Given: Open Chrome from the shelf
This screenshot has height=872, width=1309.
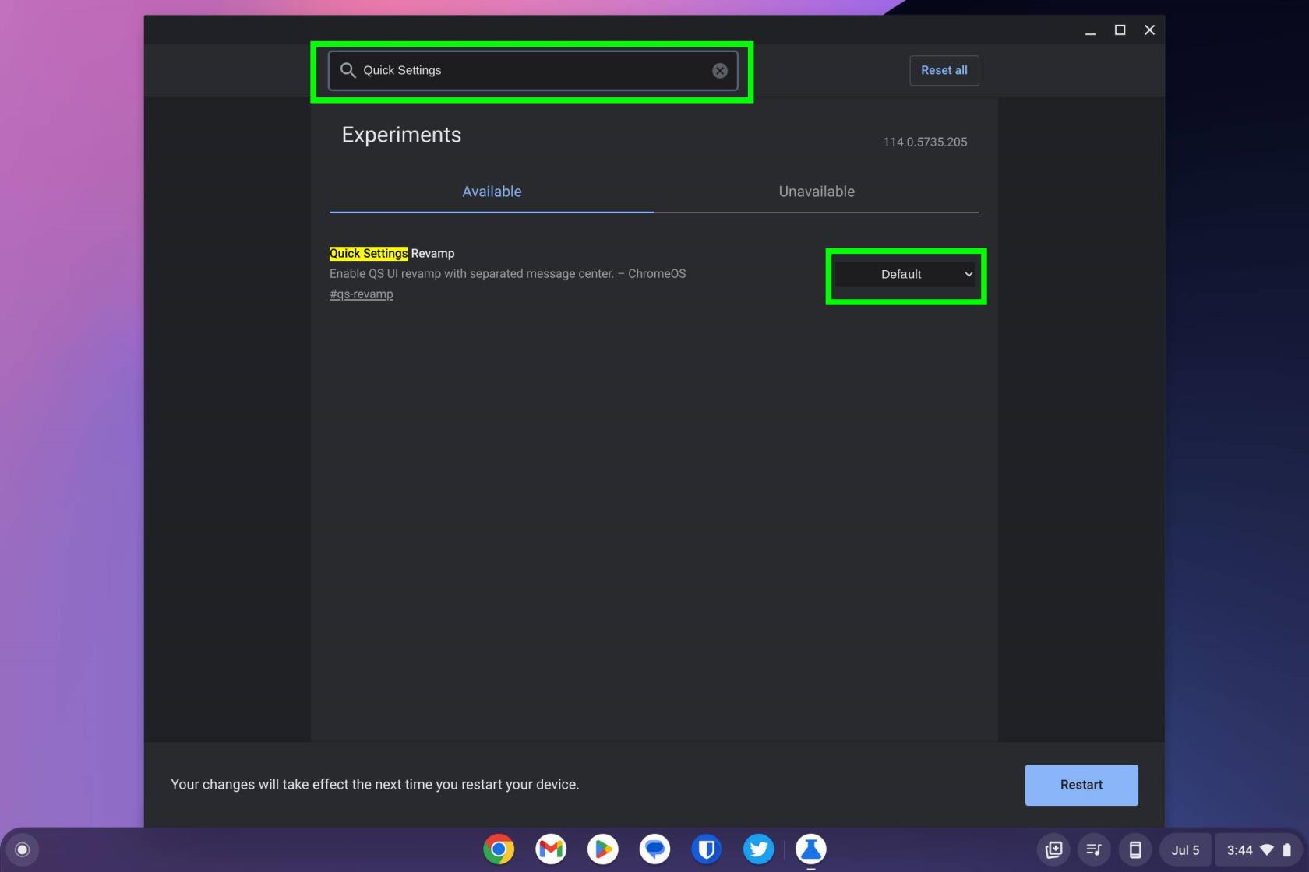Looking at the screenshot, I should coord(499,849).
